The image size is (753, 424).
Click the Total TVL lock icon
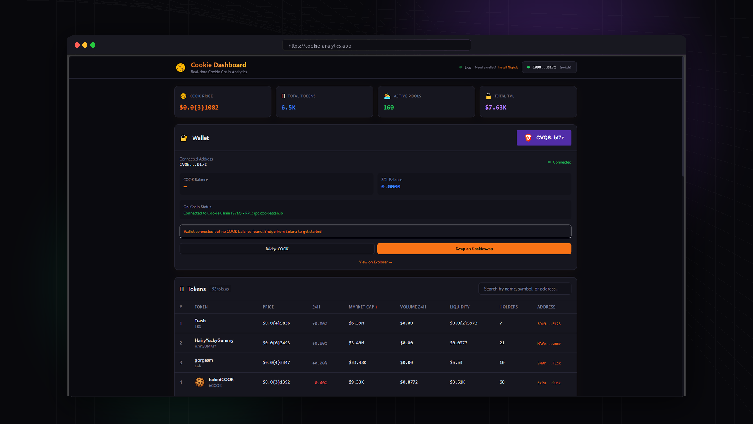(x=488, y=96)
